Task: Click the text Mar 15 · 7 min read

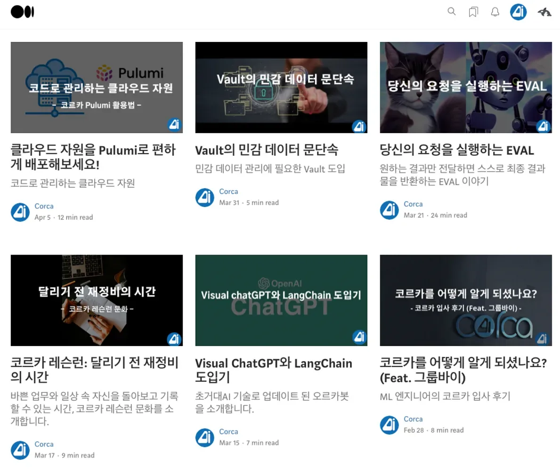Action: click(x=249, y=443)
